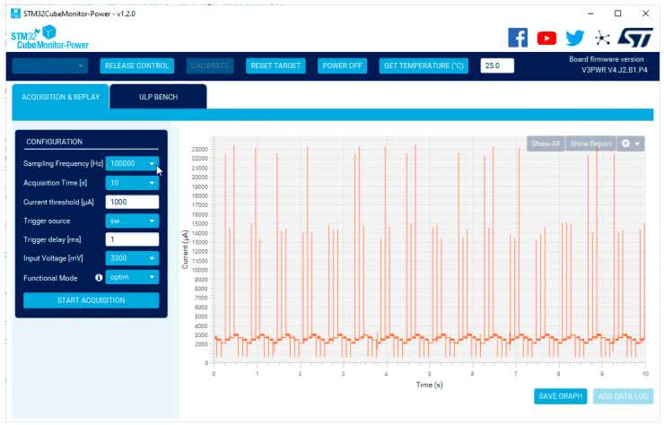Open the YouTube icon link
Image resolution: width=664 pixels, height=425 pixels.
click(x=546, y=38)
